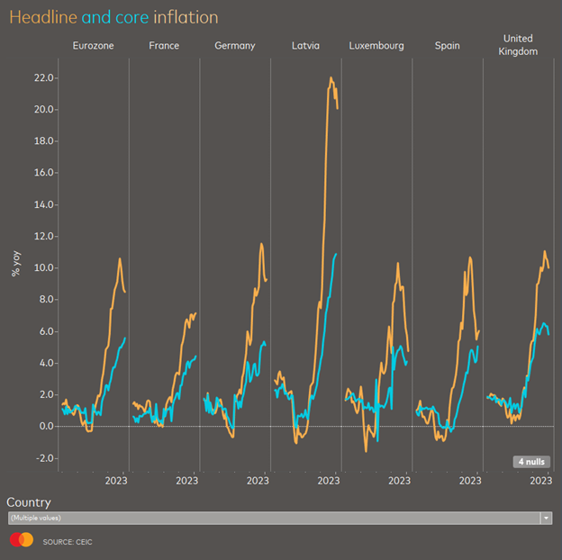
Task: Click Latvia headline inflation peak point
Action: click(331, 77)
